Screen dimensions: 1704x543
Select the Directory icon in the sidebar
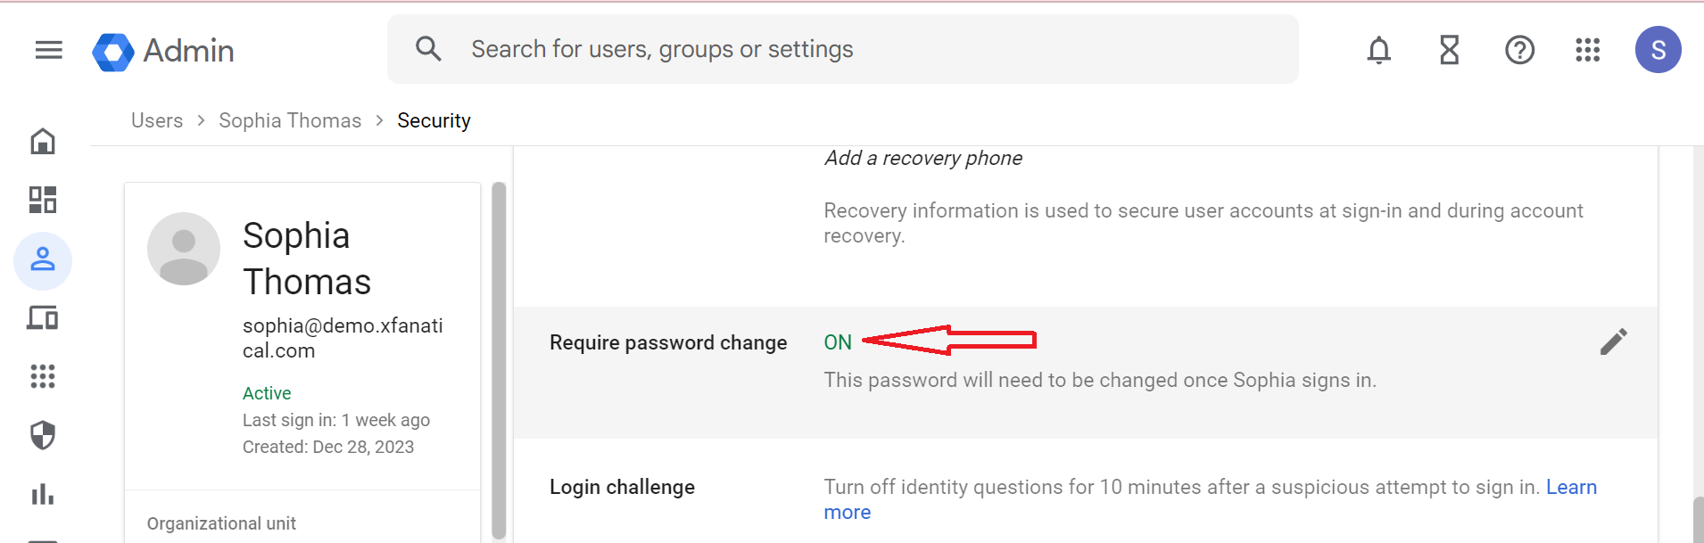coord(42,260)
